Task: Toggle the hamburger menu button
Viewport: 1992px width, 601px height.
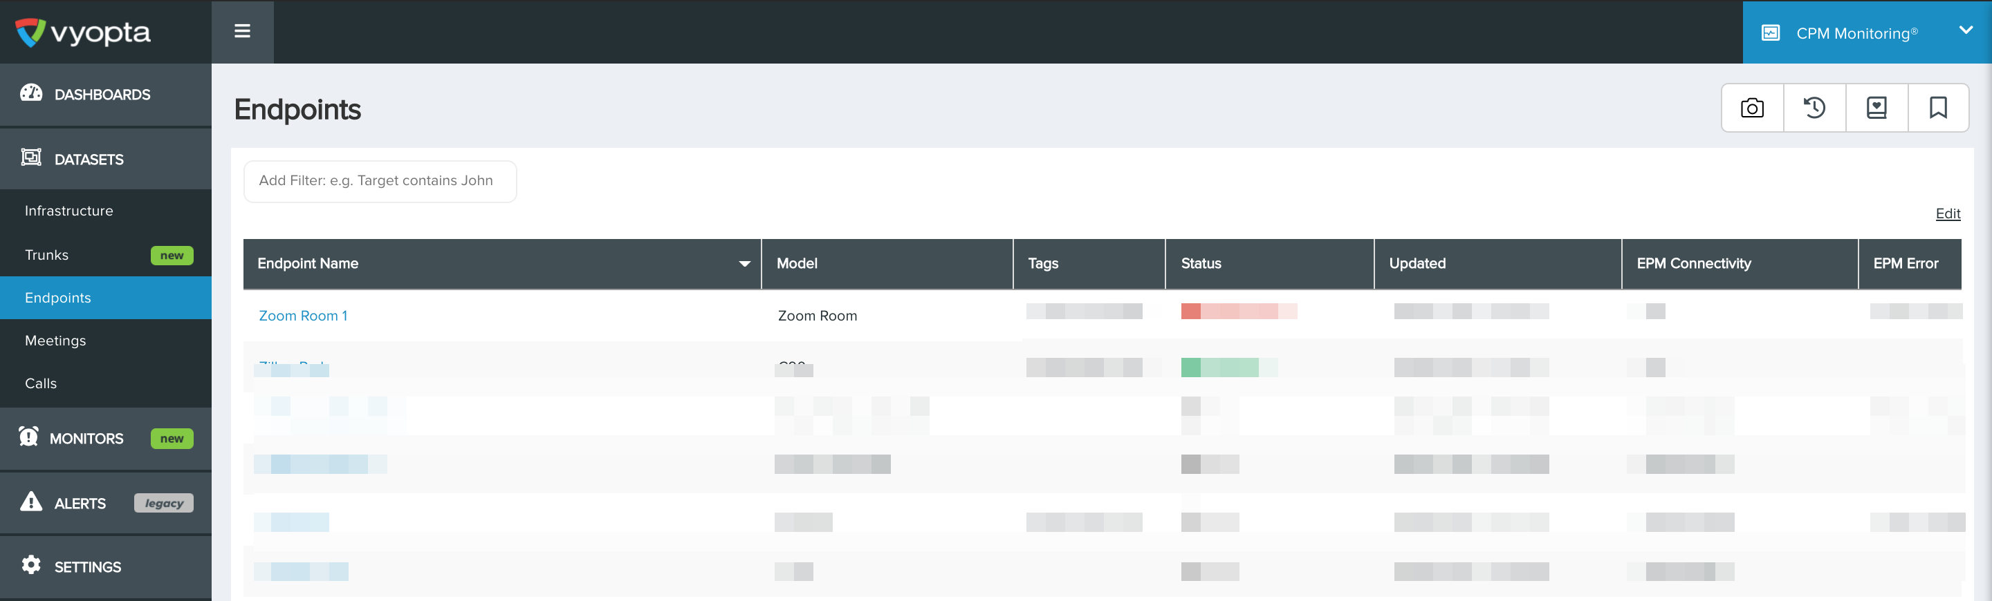Action: [242, 32]
